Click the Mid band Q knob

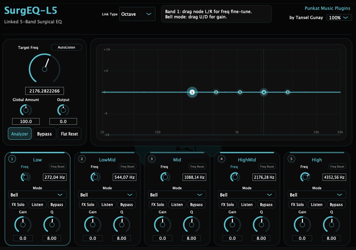(192, 224)
